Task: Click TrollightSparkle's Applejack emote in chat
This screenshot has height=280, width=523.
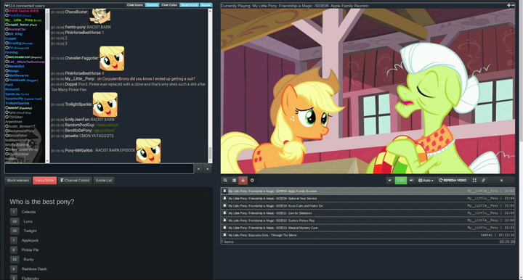Action: click(105, 104)
